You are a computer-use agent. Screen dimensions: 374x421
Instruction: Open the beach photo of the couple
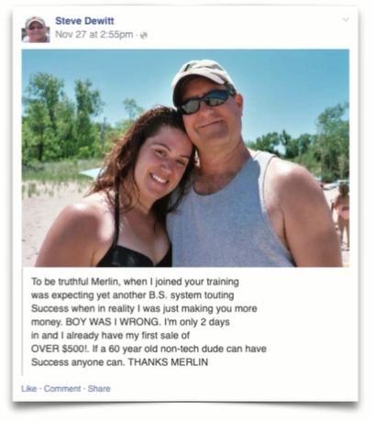coord(185,158)
